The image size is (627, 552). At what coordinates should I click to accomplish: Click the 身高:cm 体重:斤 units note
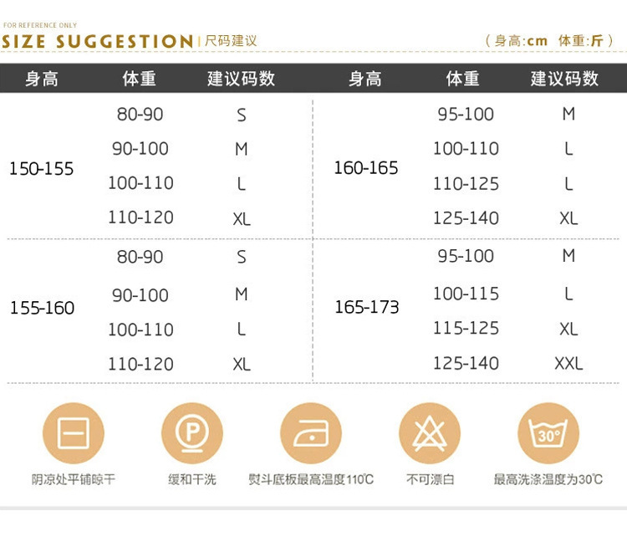point(548,40)
